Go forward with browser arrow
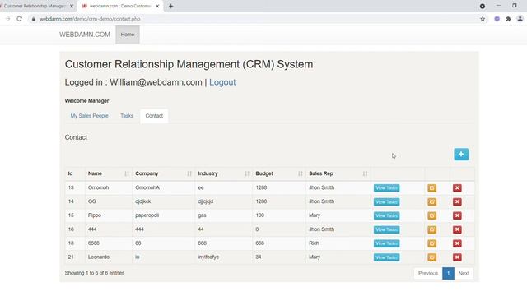The image size is (527, 296). (8, 19)
